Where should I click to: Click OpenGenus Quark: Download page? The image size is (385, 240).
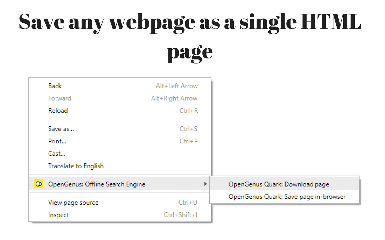coord(285,184)
